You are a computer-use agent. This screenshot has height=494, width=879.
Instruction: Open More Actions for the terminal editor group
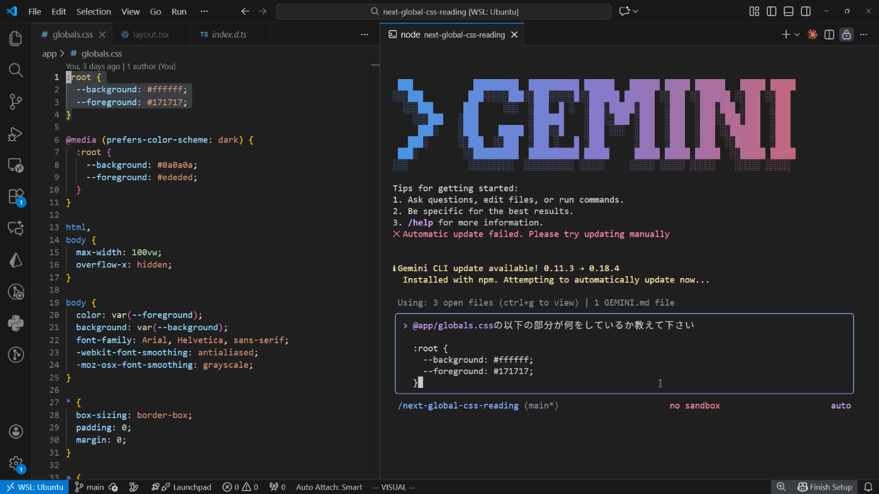[x=863, y=35]
